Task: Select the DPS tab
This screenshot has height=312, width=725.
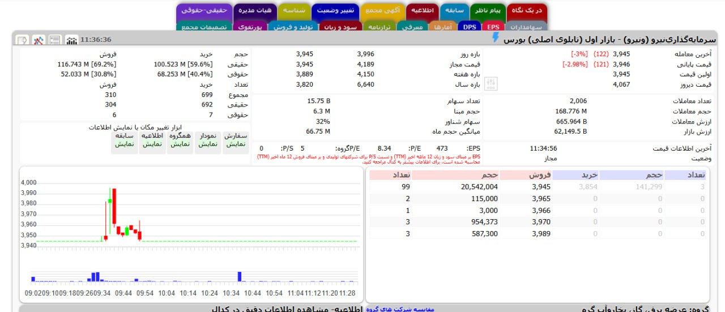Action: 470,27
